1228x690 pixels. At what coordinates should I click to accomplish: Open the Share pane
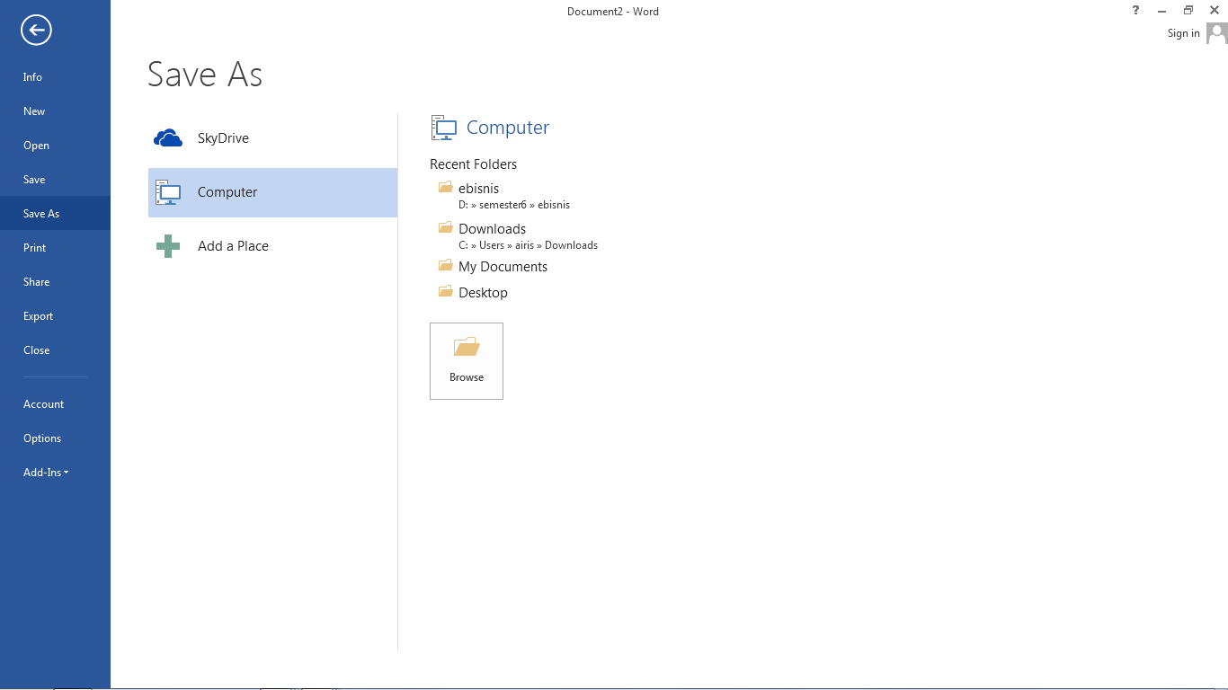(x=36, y=281)
